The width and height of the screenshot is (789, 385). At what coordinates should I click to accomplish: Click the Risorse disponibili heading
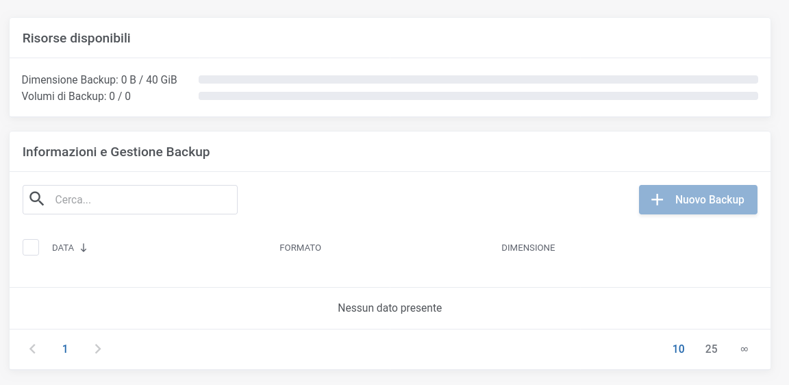(77, 38)
